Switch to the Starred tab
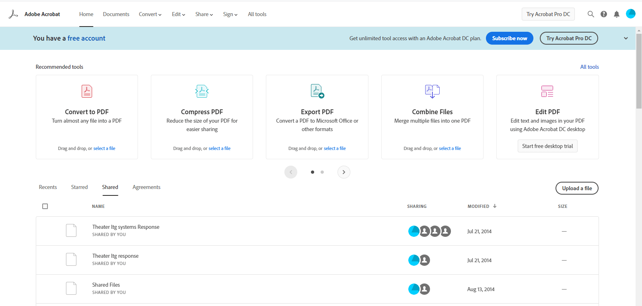The height and width of the screenshot is (306, 642). click(79, 187)
